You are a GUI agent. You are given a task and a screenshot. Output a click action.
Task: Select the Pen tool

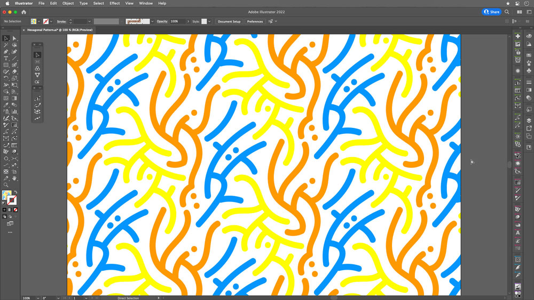[x=6, y=52]
